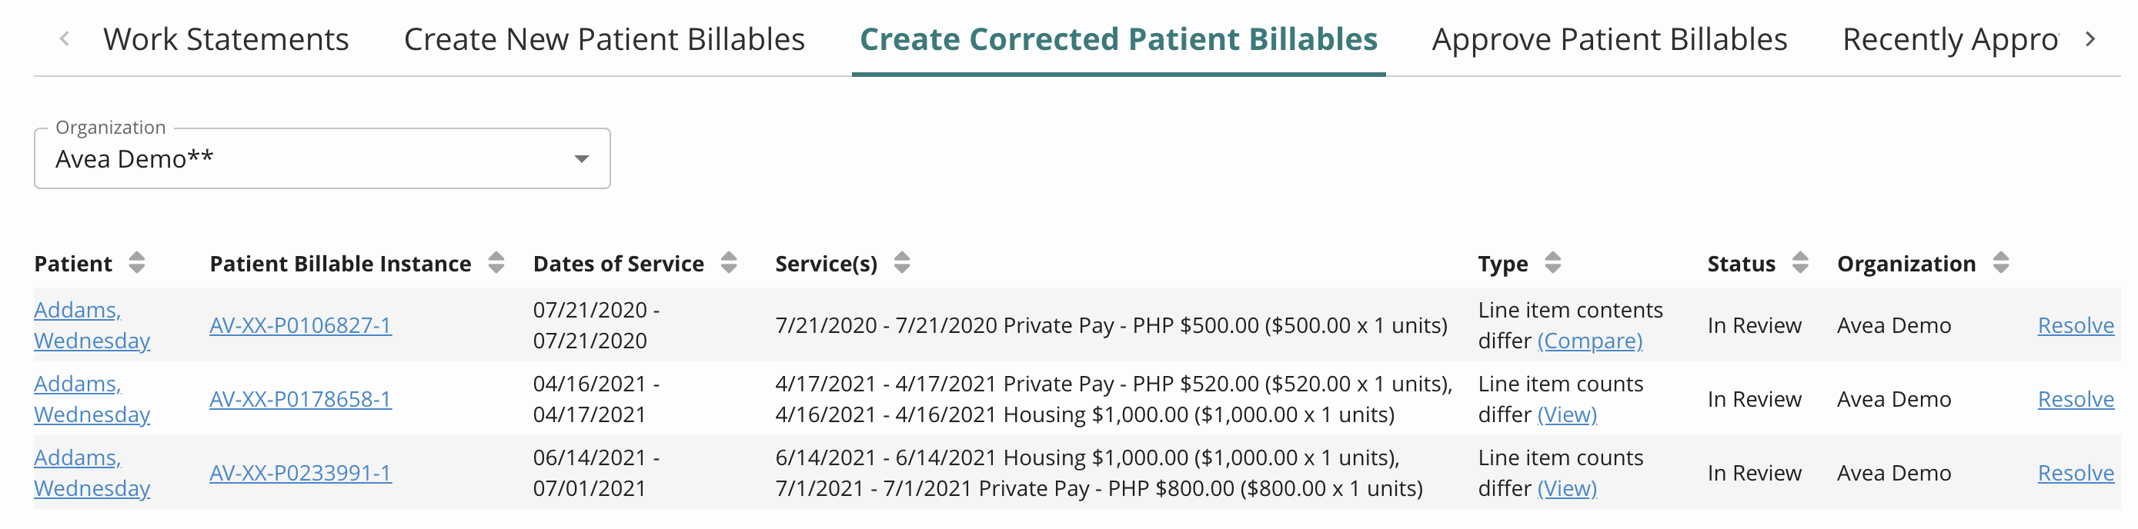View line item counts for AV-XX-P0178658-1
The image size is (2138, 529).
coord(1567,414)
